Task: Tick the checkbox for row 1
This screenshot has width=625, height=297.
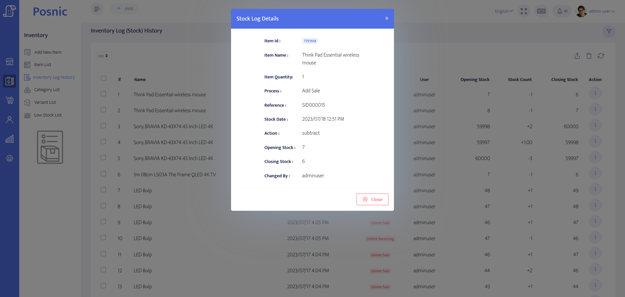Action: 103,94
